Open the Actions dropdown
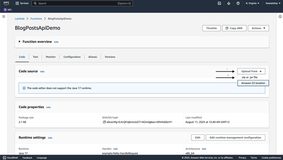 click(258, 28)
